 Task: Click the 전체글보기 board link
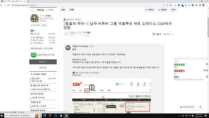[x=37, y=78]
